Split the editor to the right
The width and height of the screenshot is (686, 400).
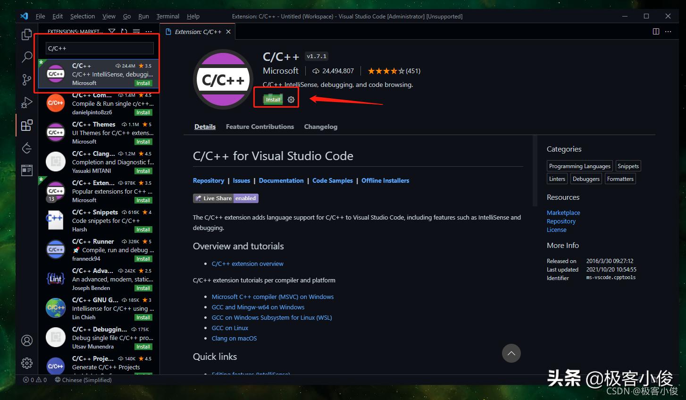[656, 32]
